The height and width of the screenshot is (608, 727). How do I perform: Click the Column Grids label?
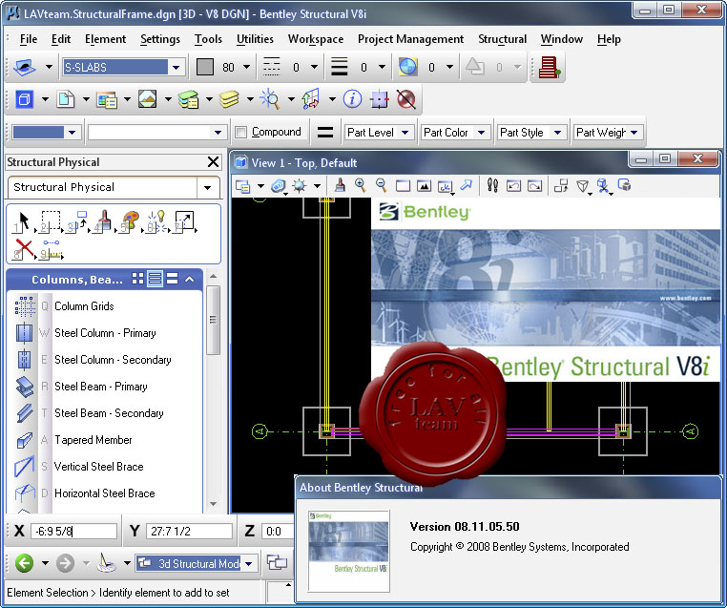coord(84,306)
